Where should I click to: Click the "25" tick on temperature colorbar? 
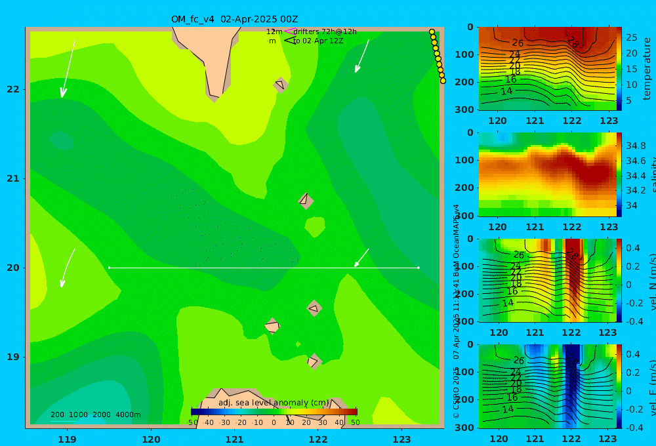631,37
